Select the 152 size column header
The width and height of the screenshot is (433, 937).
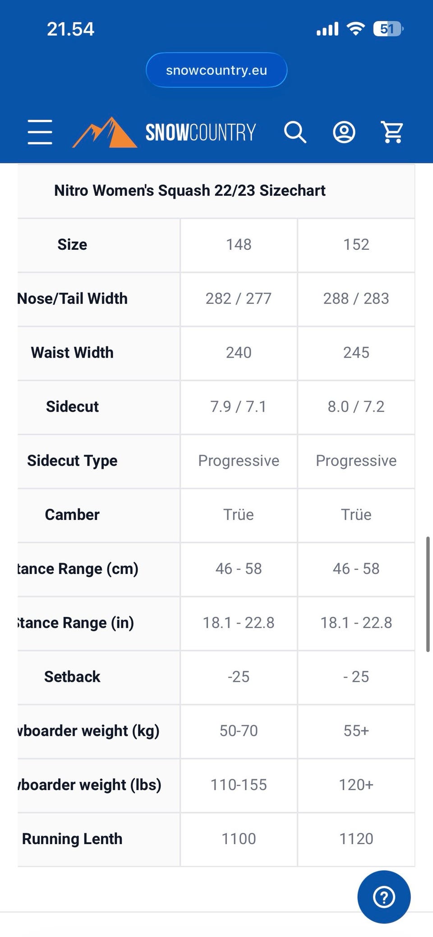point(356,245)
